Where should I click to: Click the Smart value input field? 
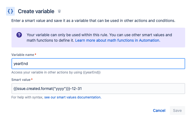(98, 89)
